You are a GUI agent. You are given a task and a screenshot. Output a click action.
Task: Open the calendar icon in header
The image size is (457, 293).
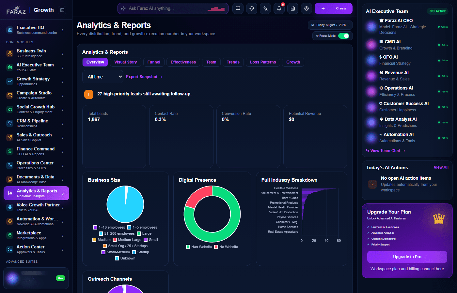click(x=293, y=8)
